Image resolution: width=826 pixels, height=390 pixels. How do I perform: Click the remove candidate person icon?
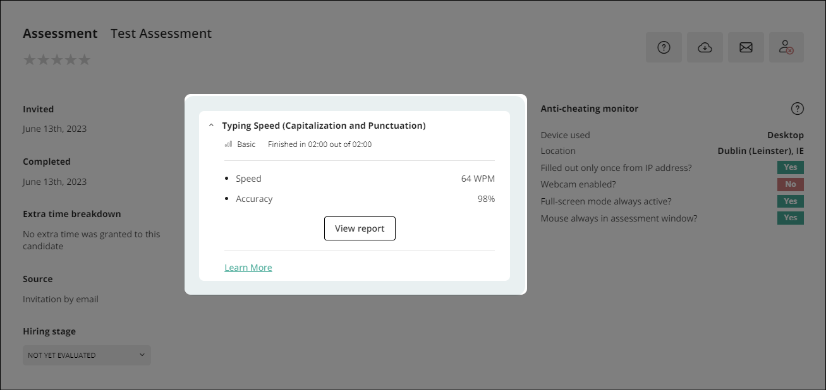[x=786, y=47]
